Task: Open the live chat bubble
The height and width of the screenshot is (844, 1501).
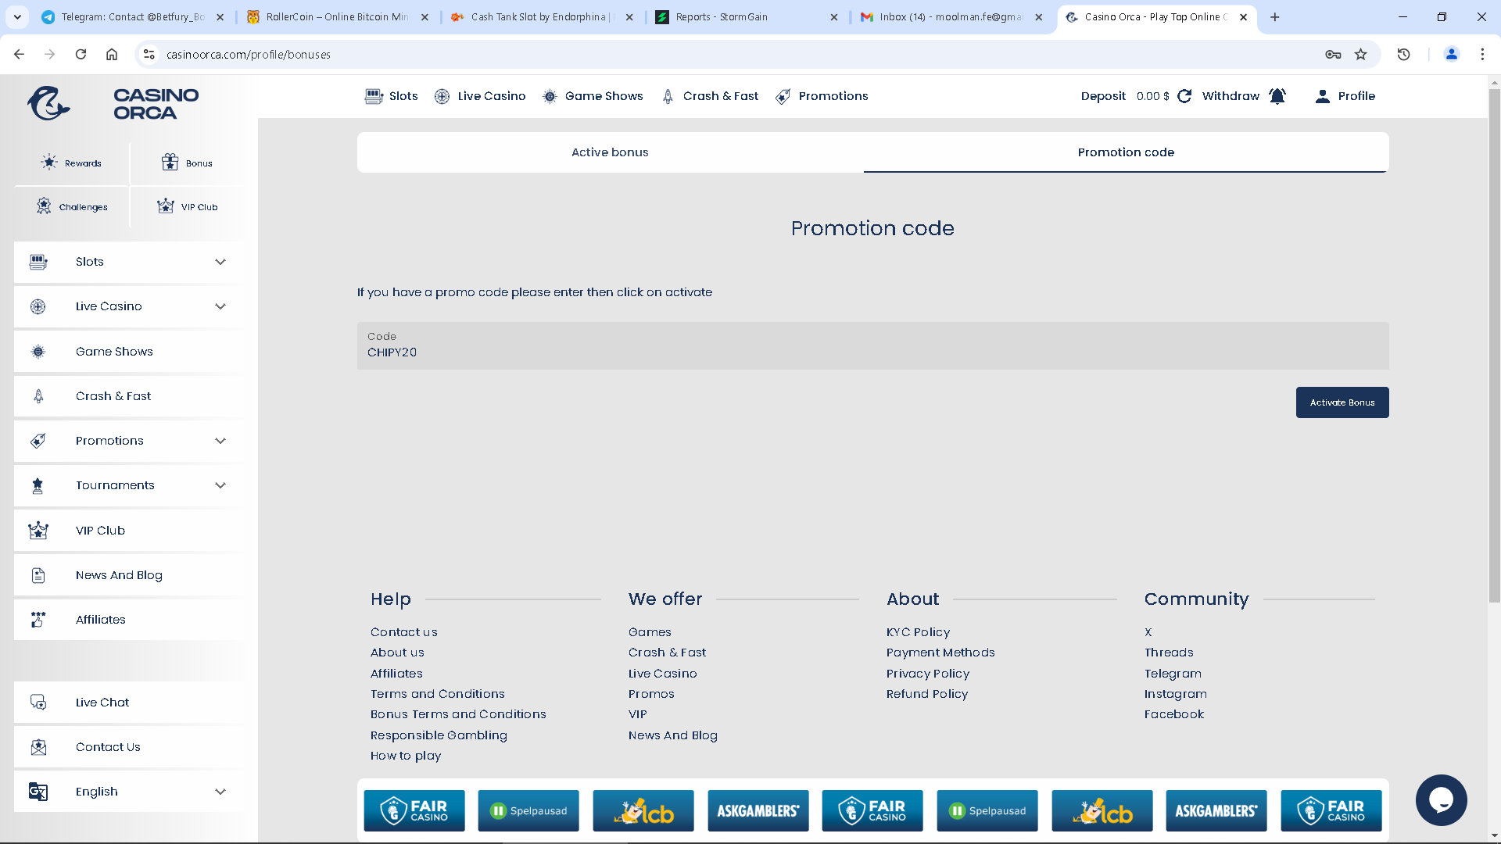Action: point(1441,799)
